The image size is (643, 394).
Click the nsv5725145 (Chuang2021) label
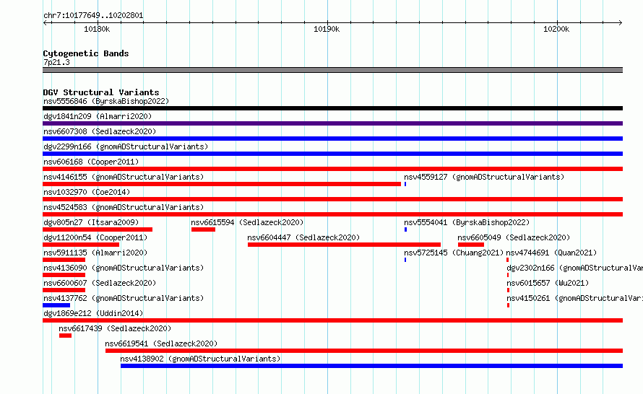[x=454, y=253]
